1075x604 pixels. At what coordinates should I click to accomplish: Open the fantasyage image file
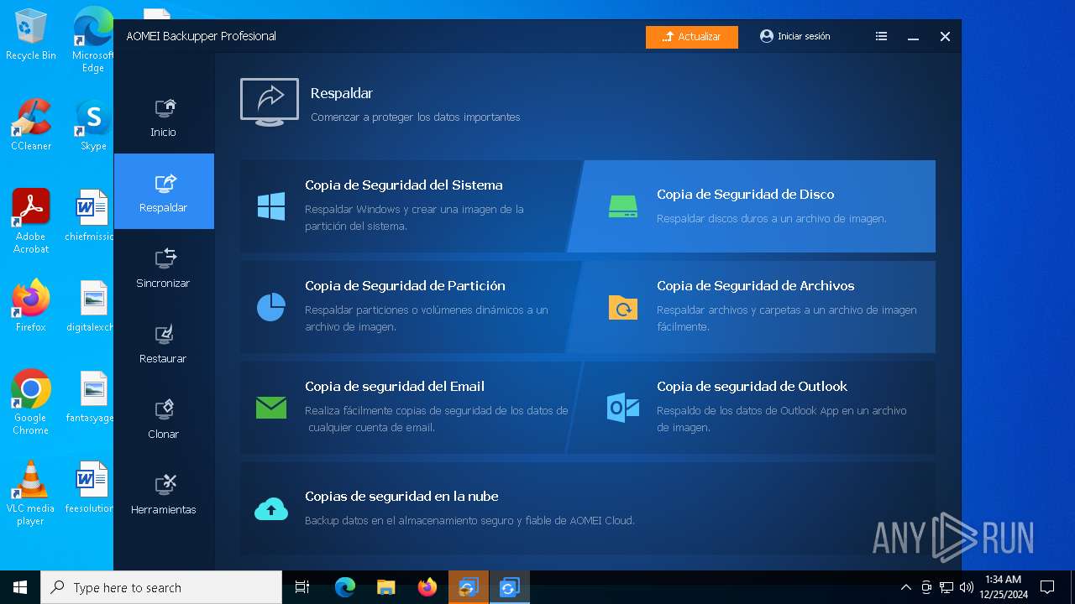click(x=91, y=397)
